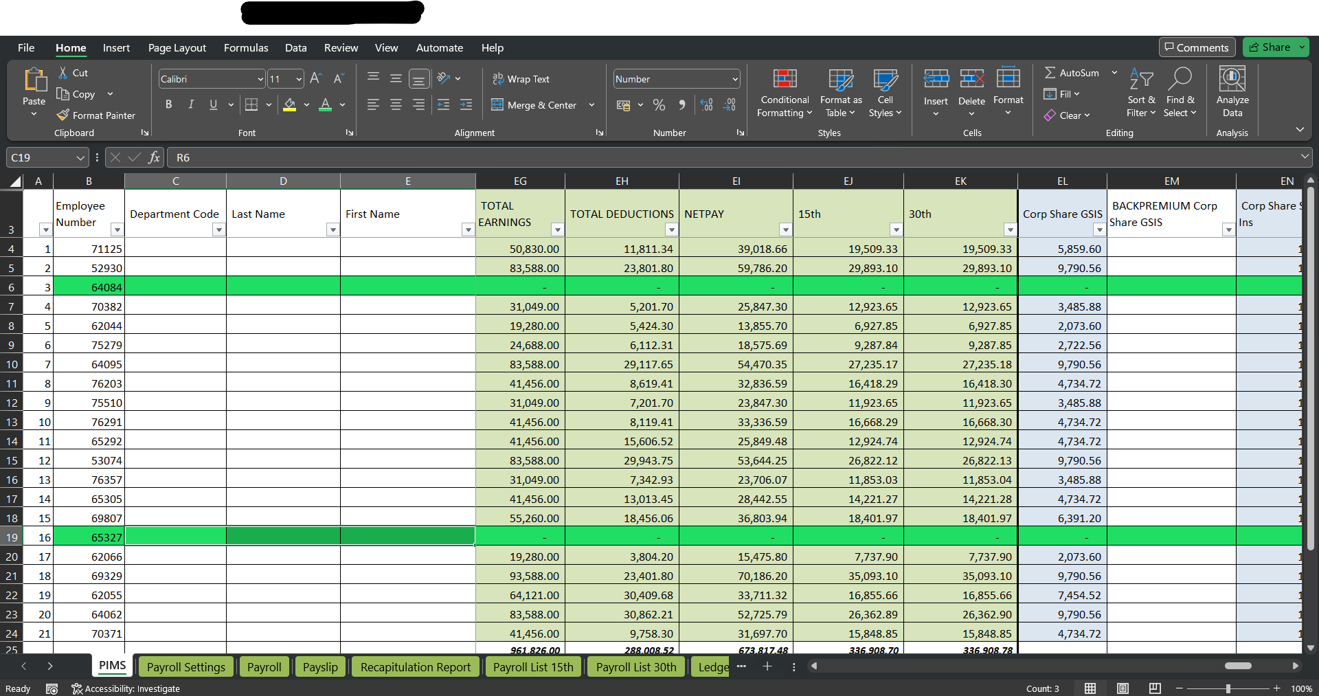Click the Share button
1319x696 pixels.
(1270, 47)
